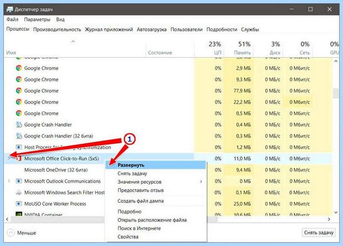Switch to the Службы tab
The width and height of the screenshot is (343, 246).
click(x=250, y=30)
